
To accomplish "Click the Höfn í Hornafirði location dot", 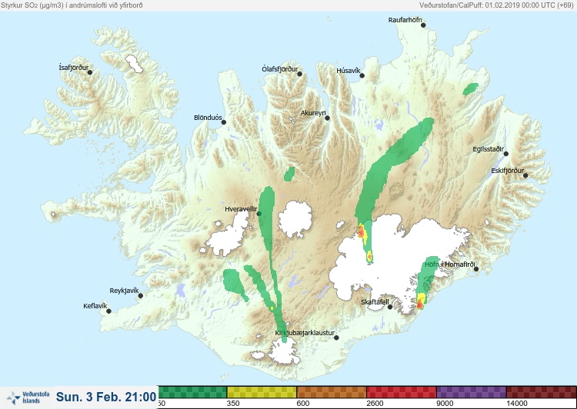I will coord(476,269).
